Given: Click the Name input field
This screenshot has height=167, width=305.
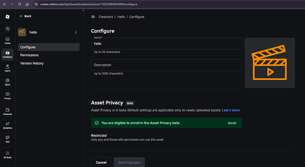Looking at the screenshot, I should 167,44.
